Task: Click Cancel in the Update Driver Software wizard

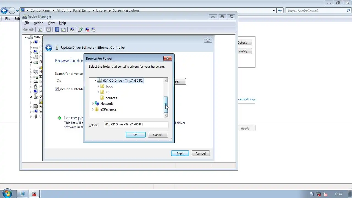Action: [201, 153]
